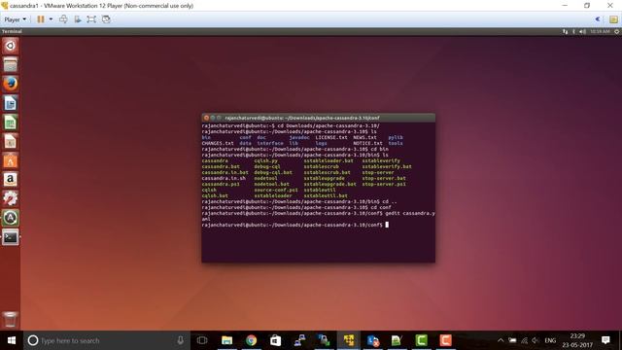Open Ubuntu panel clock calendar
Viewport: 622px width, 350px height.
(x=600, y=31)
